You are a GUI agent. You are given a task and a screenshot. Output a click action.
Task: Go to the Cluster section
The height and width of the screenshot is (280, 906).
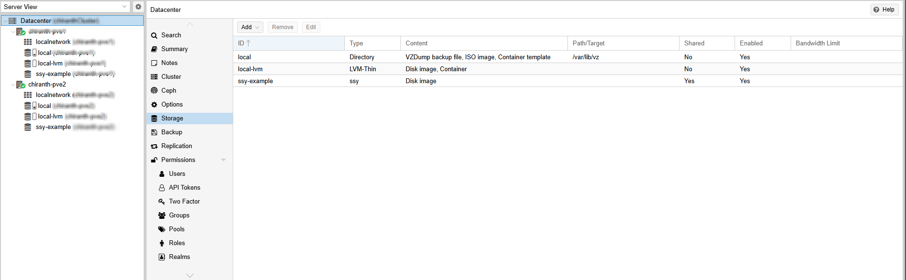coord(171,77)
